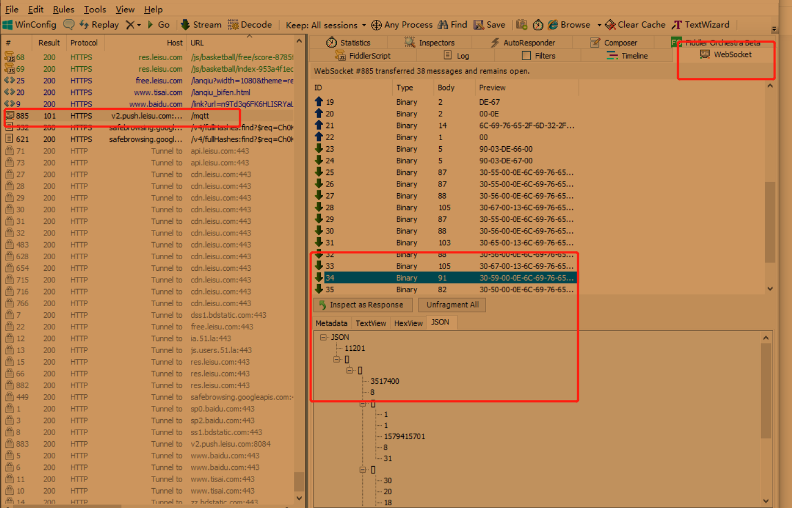Select WebSocket message 34 row

[445, 278]
